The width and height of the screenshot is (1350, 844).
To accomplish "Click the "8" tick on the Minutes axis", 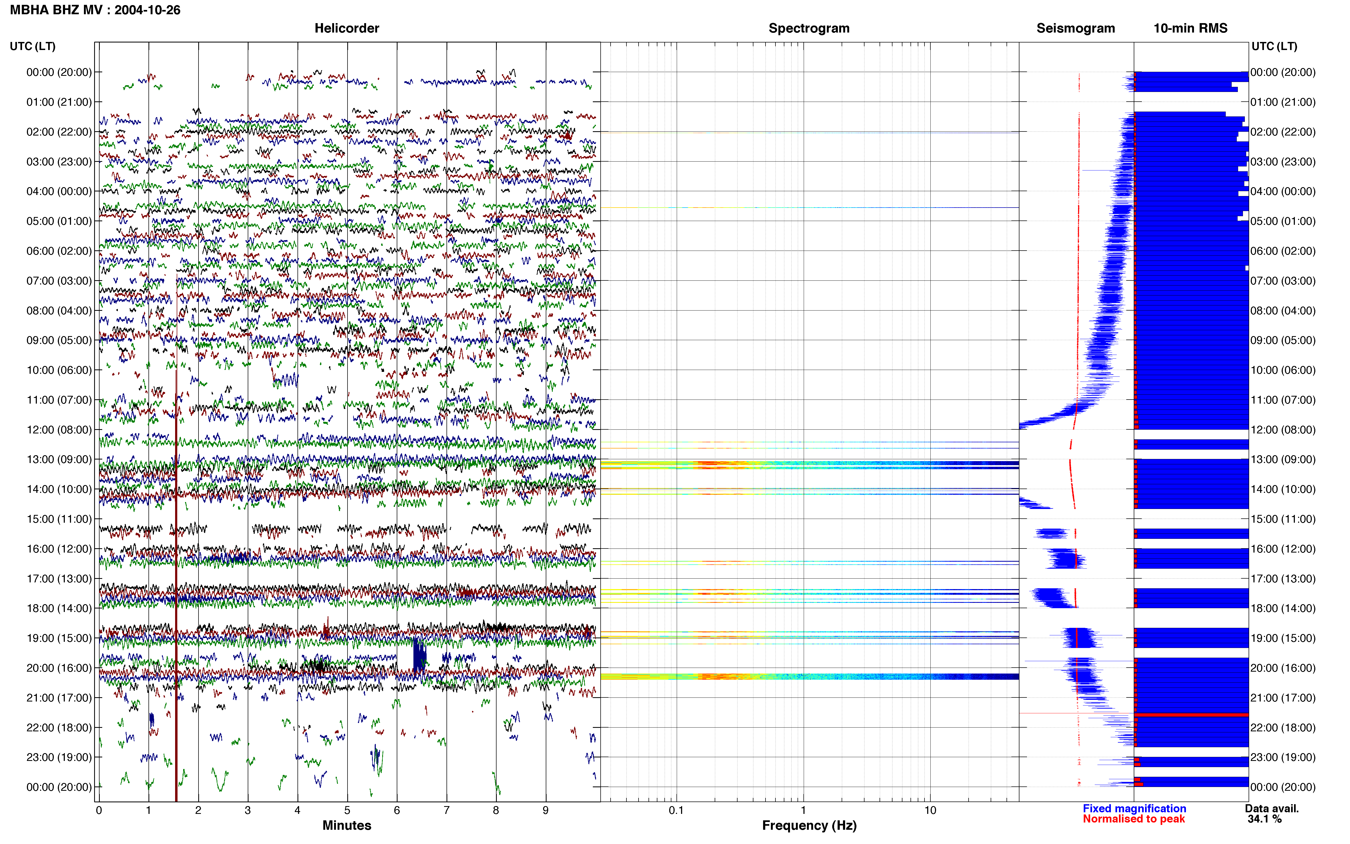I will pos(496,810).
